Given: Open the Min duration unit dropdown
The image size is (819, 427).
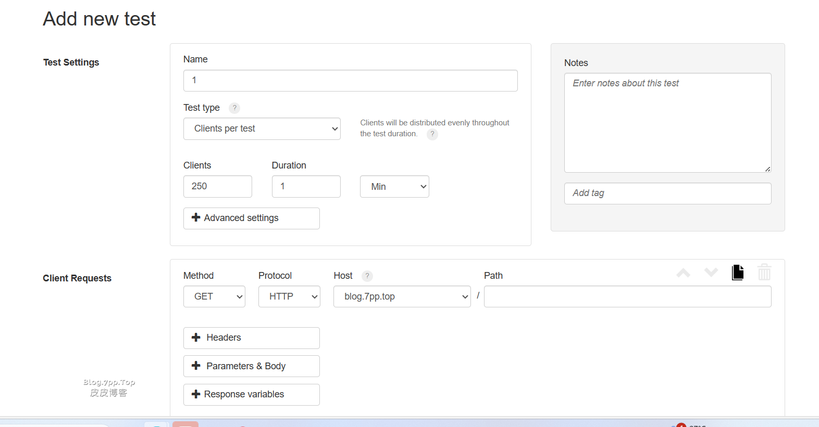Looking at the screenshot, I should pyautogui.click(x=394, y=187).
